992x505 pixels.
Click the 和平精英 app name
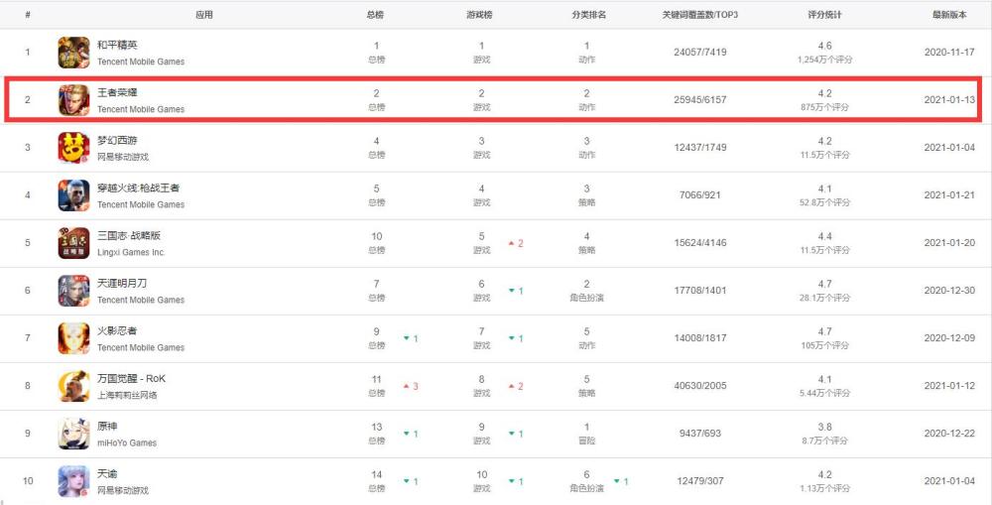pos(117,45)
